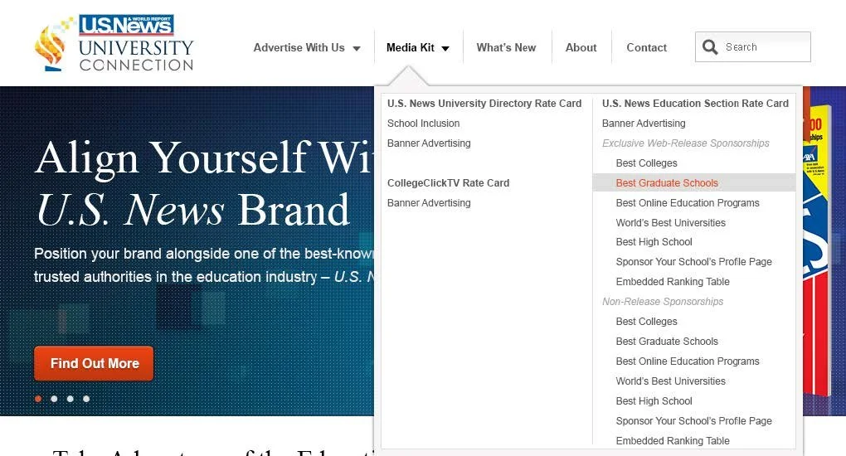Go to the What's New page

(x=506, y=47)
